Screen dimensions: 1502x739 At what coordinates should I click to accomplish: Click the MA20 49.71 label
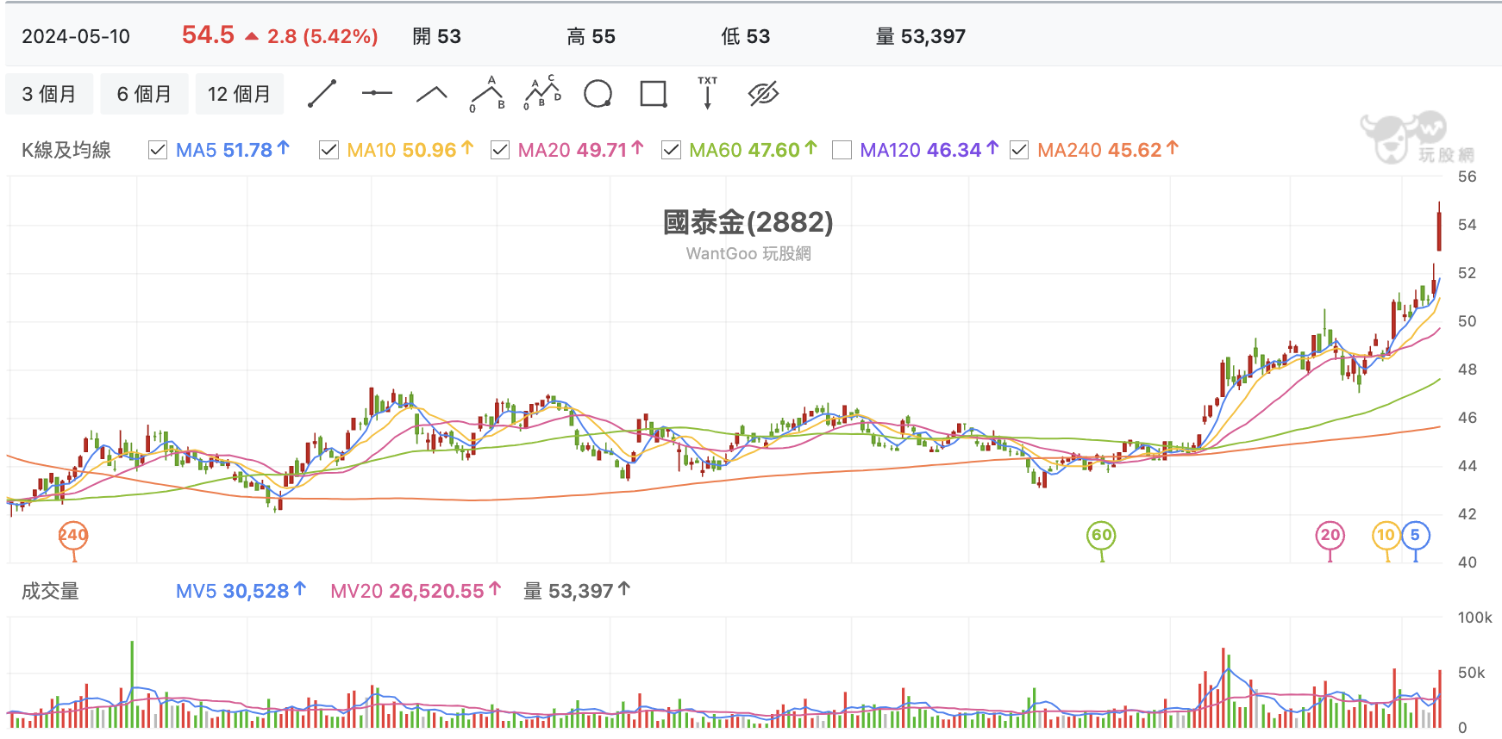pos(581,150)
